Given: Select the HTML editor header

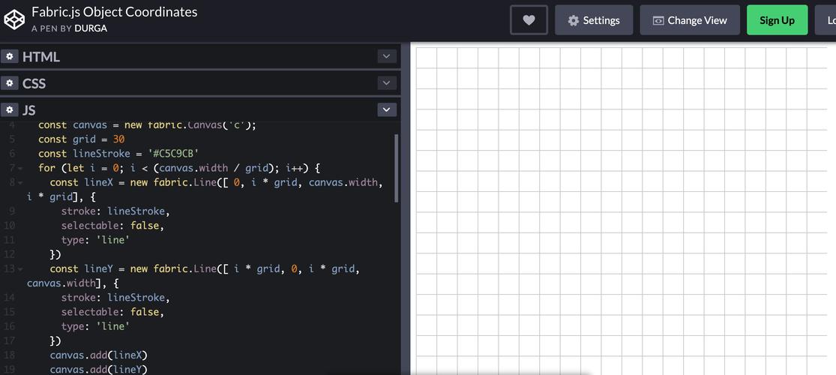Looking at the screenshot, I should [x=200, y=56].
